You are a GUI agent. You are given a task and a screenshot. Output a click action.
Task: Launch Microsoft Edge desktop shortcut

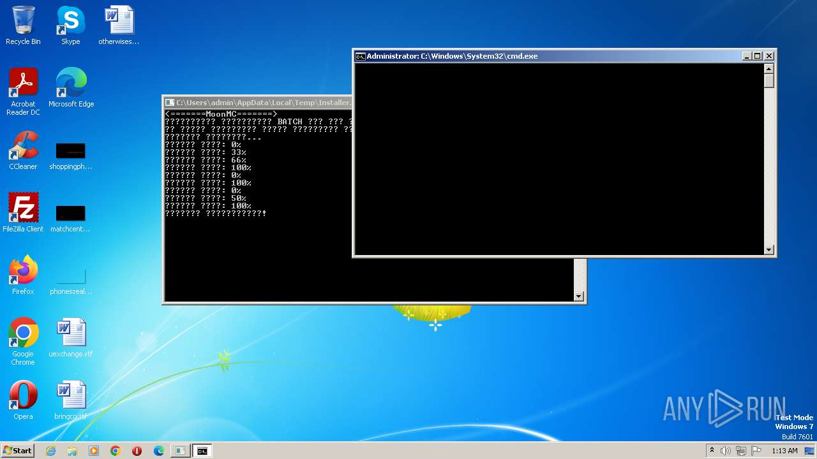[x=71, y=88]
